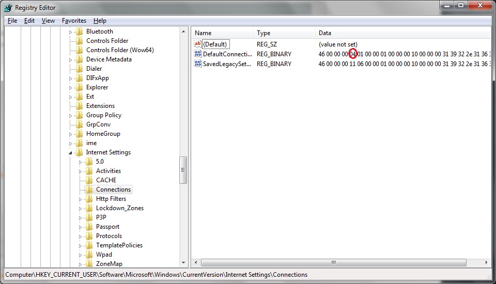Expand the DIFxApp key
Screen dimensions: 496x284
tap(71, 78)
